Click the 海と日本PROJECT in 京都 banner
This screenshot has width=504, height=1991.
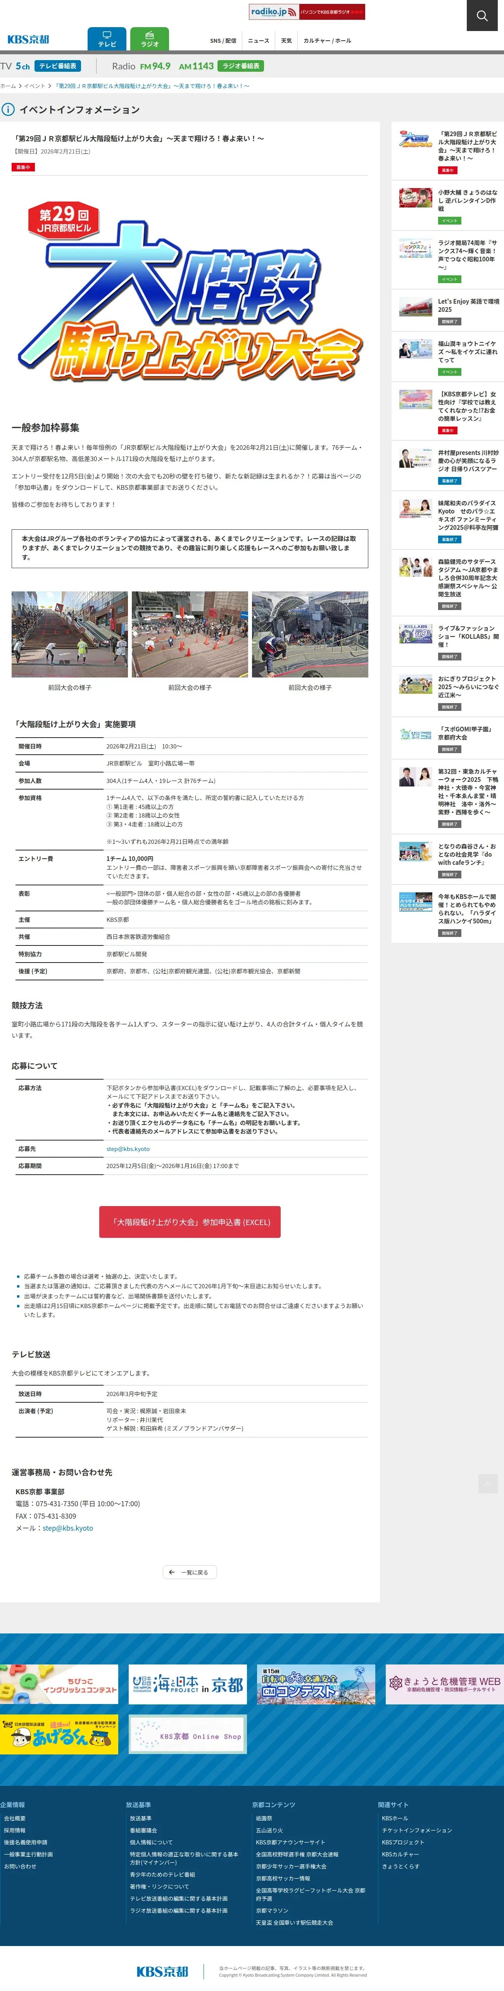[x=188, y=1684]
